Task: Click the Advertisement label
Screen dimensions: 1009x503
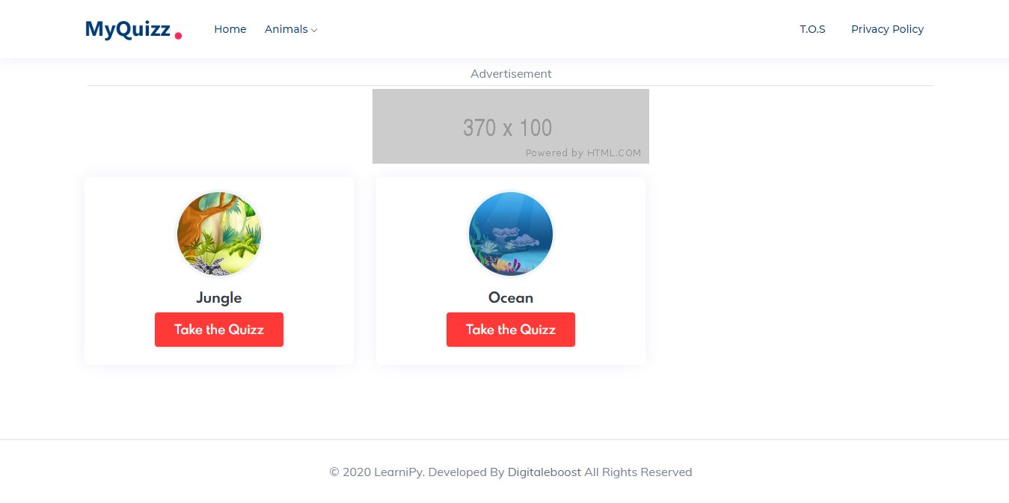Action: [511, 74]
